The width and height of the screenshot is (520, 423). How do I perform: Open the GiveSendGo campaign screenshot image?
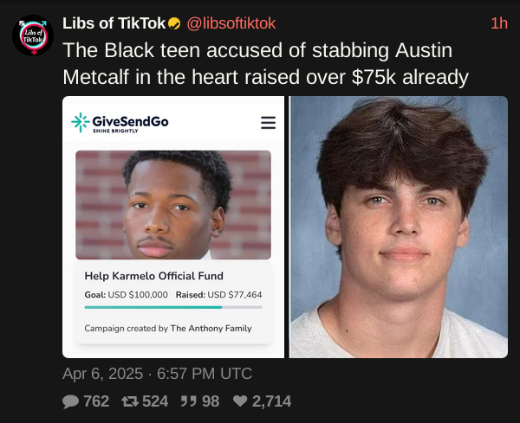pyautogui.click(x=173, y=227)
